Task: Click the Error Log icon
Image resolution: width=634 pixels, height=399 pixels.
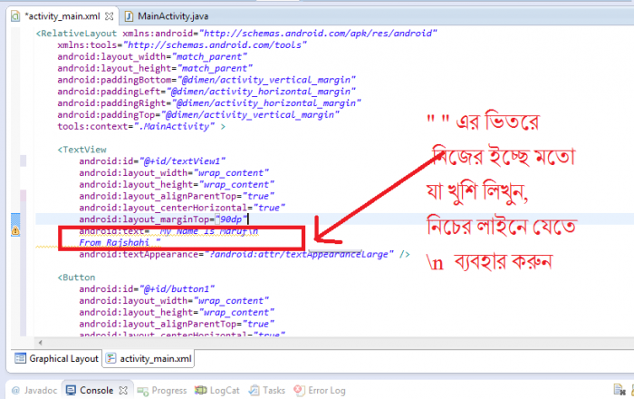Action: click(x=299, y=390)
